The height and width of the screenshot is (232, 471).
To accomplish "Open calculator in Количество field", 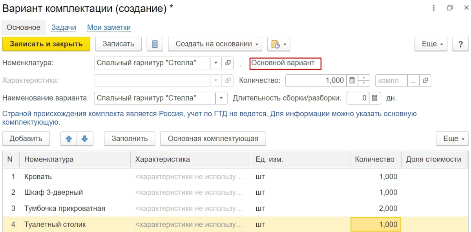I will point(352,81).
